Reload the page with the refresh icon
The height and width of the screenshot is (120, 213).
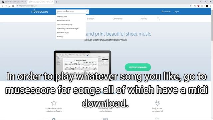coord(10,6)
